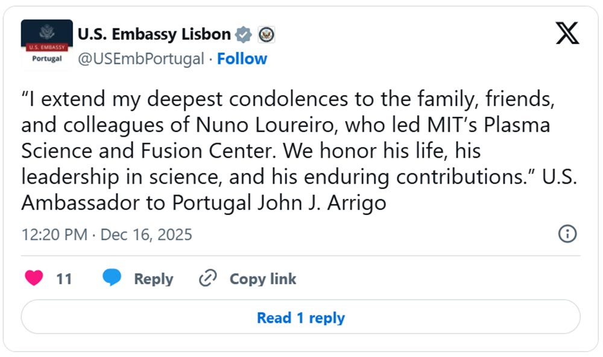Click the blue verified checkmark badge

pyautogui.click(x=244, y=35)
